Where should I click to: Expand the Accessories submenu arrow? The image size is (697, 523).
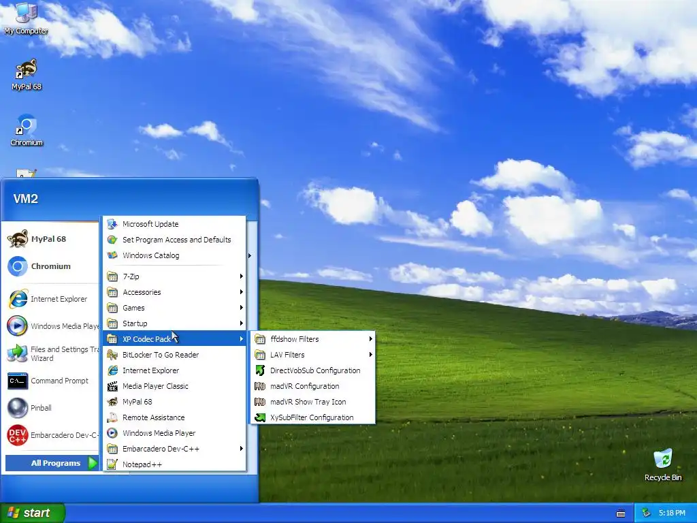[x=242, y=291]
